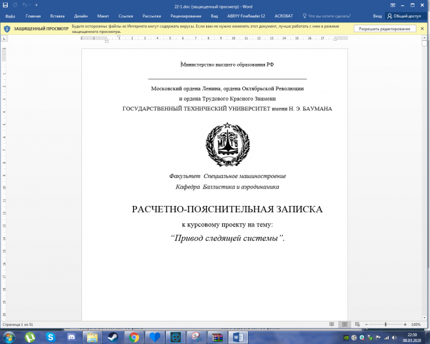Switch to the Дизайн ribbon tab
This screenshot has width=430, height=344.
click(x=81, y=16)
